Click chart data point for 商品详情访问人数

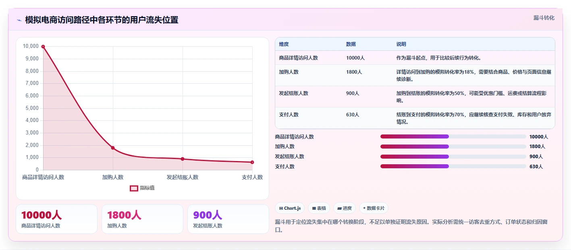point(43,47)
